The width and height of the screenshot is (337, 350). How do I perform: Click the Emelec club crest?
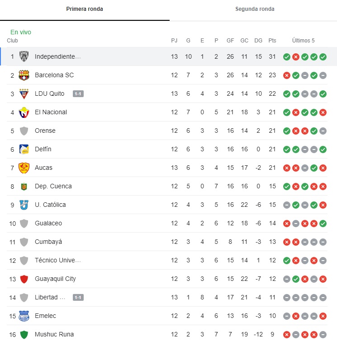pos(24,316)
